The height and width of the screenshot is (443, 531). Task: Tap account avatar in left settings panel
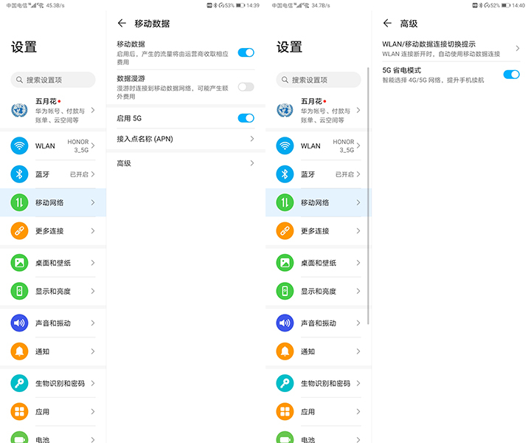click(19, 110)
